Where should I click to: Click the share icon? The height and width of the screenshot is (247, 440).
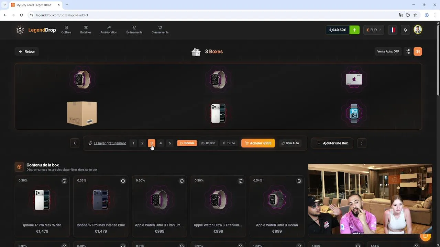point(408,51)
